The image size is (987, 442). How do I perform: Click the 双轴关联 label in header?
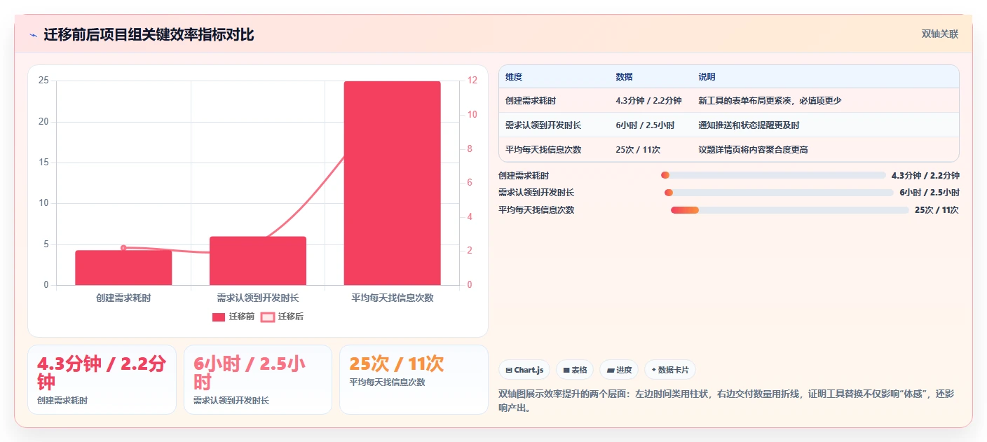[939, 34]
